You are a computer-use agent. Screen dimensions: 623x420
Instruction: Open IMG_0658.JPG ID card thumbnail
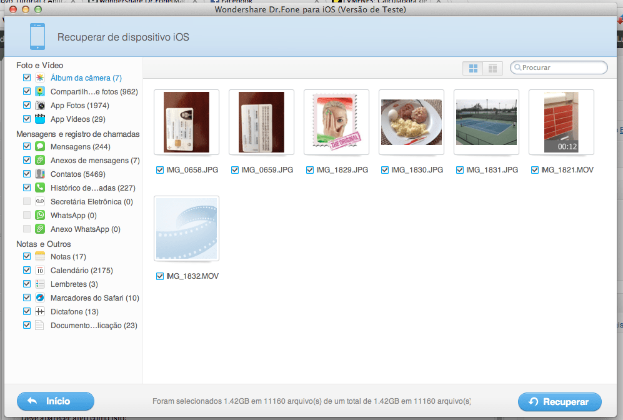(186, 122)
